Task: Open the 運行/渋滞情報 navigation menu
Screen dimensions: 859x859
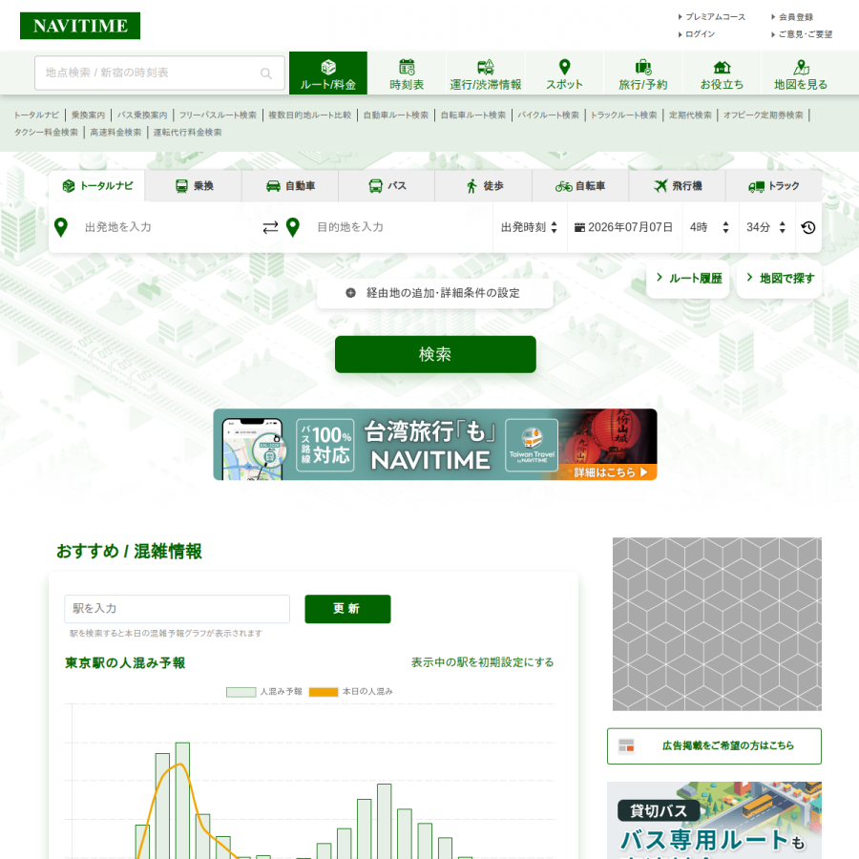Action: (486, 73)
